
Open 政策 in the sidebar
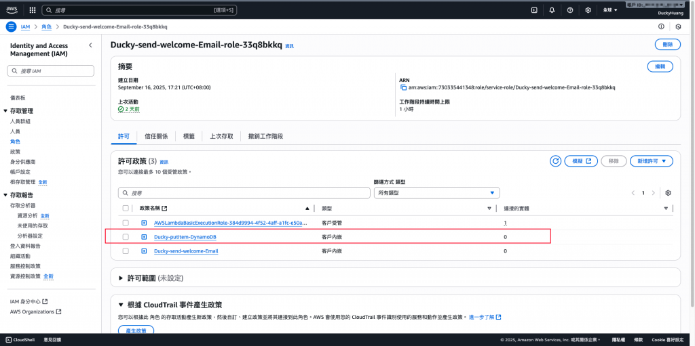pyautogui.click(x=15, y=152)
